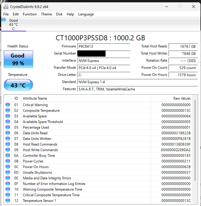Screen dimensions: 201x206
Task: Select the C: drive tab with Good status
Action: tap(14, 24)
